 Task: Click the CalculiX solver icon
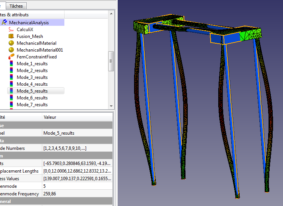coord(11,30)
